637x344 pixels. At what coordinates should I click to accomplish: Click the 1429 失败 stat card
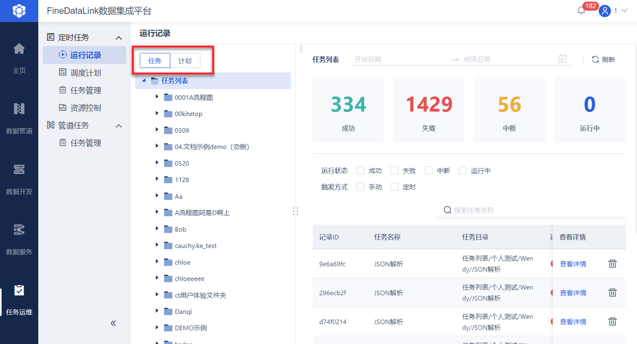tap(429, 110)
